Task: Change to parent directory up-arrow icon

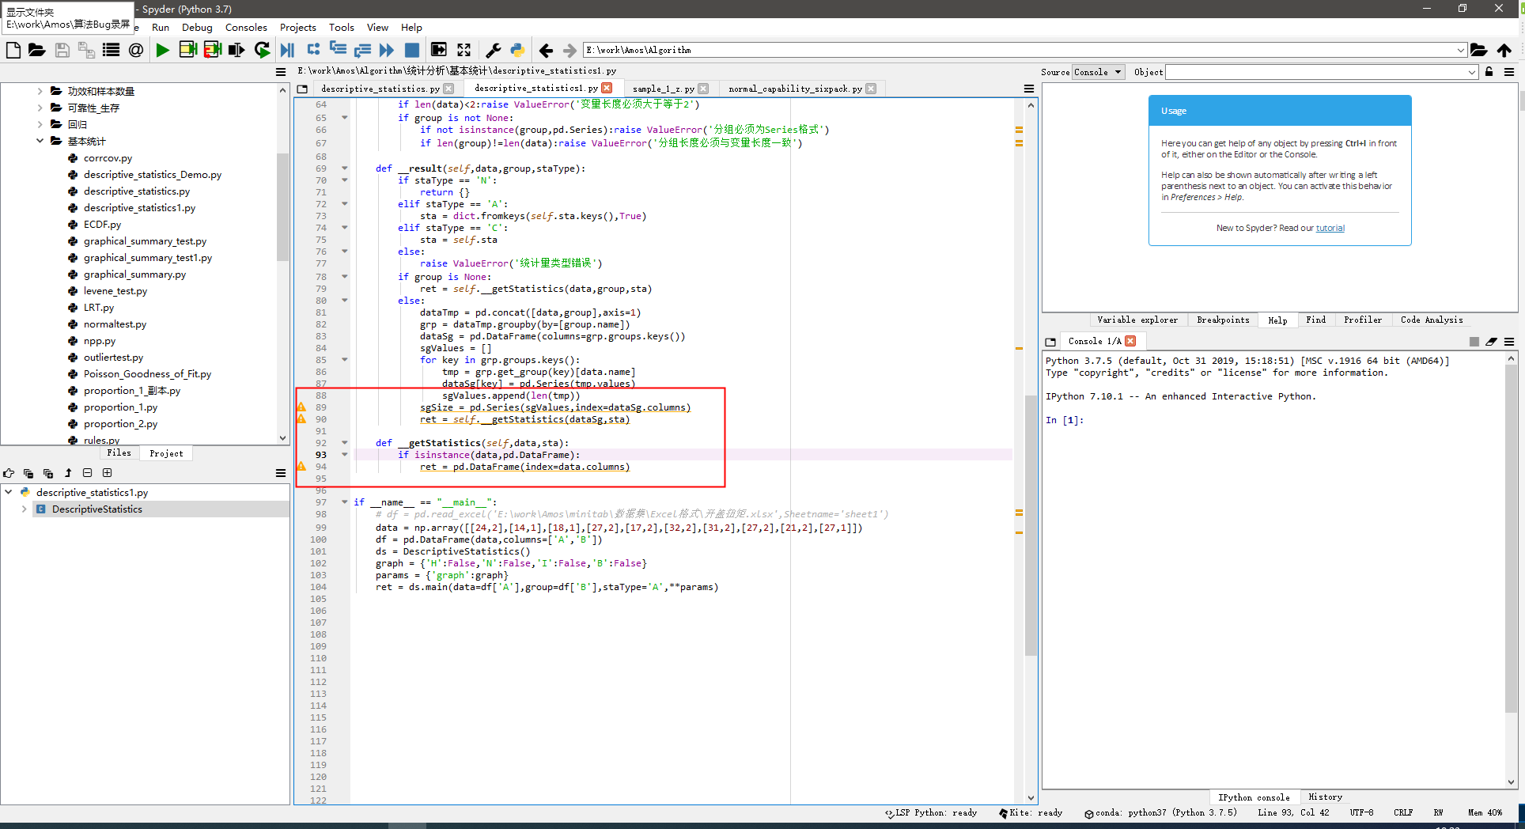Action: pyautogui.click(x=1504, y=50)
